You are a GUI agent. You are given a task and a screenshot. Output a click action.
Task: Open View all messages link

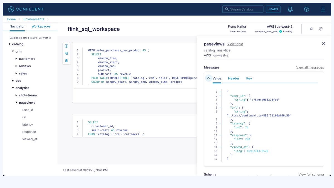[x=310, y=67]
